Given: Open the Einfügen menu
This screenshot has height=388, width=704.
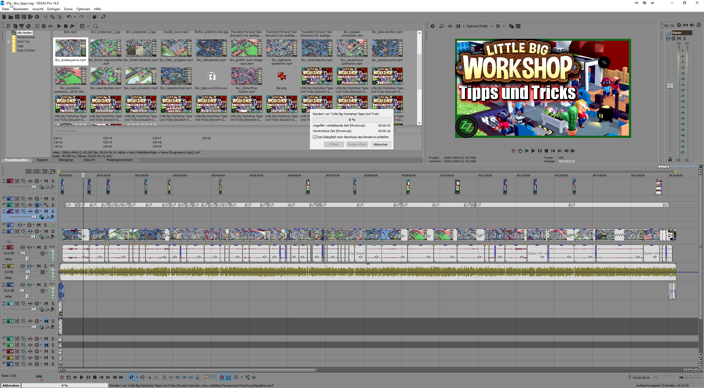Looking at the screenshot, I should click(53, 9).
